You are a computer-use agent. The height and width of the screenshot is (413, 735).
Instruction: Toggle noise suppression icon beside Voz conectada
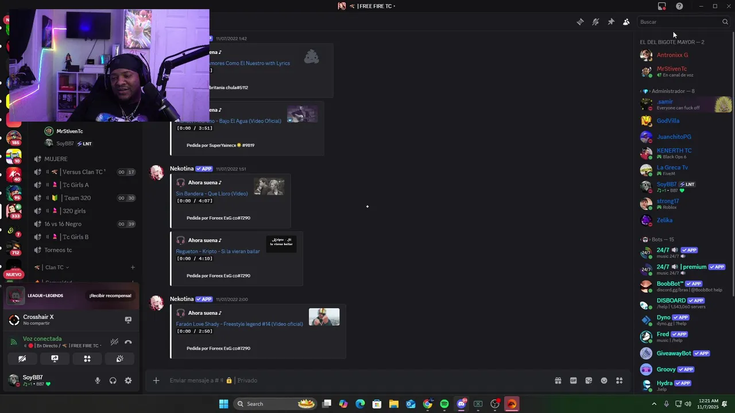click(x=114, y=342)
